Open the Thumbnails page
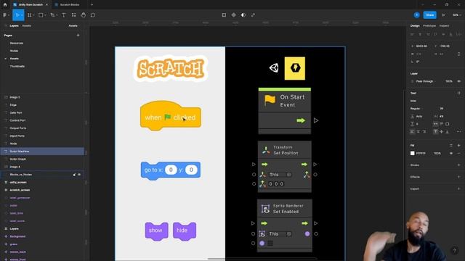Viewport: 465px width, 261px height. click(x=17, y=66)
